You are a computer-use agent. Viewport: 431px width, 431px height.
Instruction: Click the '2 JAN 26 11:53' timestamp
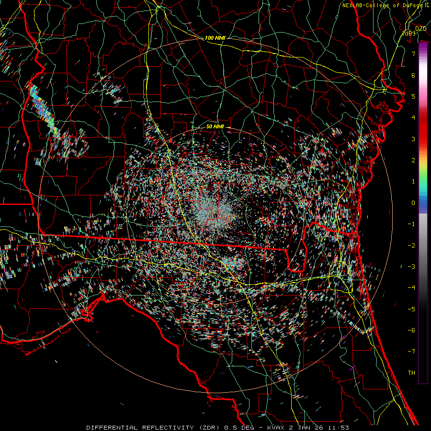319,428
